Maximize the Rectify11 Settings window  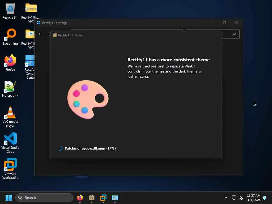[x=224, y=23]
